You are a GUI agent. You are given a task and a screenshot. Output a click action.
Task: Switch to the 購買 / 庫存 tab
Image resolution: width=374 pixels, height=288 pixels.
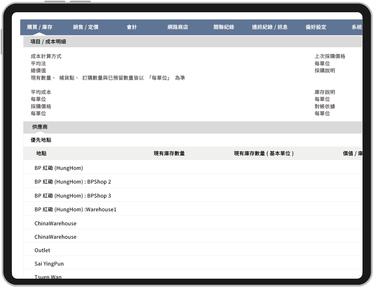pyautogui.click(x=40, y=27)
